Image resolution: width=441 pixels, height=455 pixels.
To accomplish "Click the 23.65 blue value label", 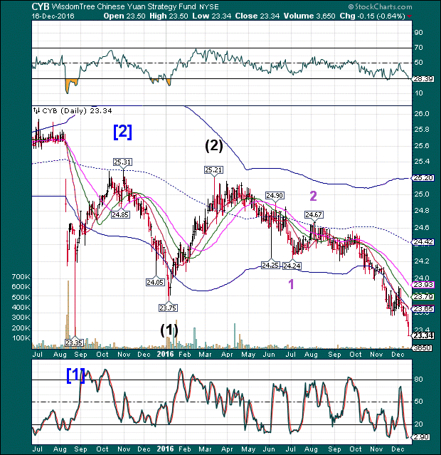I will pos(423,309).
